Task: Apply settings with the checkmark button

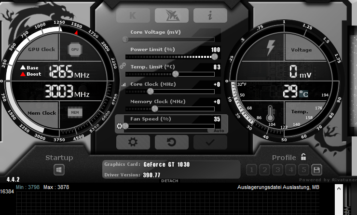Action: (210, 142)
